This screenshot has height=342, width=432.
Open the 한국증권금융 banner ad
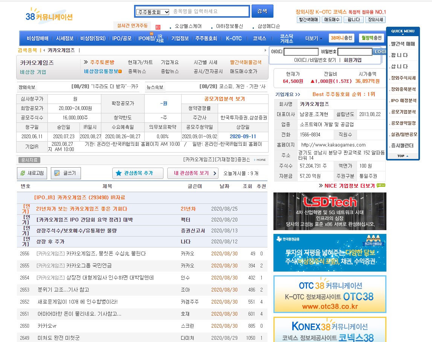tap(330, 253)
